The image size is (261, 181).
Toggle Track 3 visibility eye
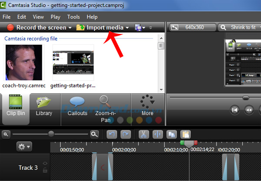tap(45, 164)
